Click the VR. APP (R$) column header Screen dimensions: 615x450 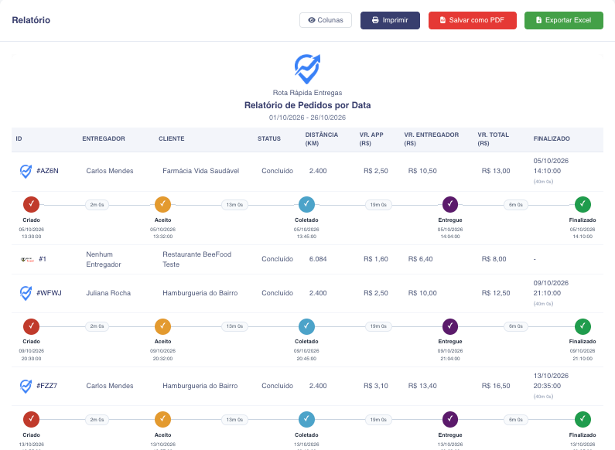[371, 138]
